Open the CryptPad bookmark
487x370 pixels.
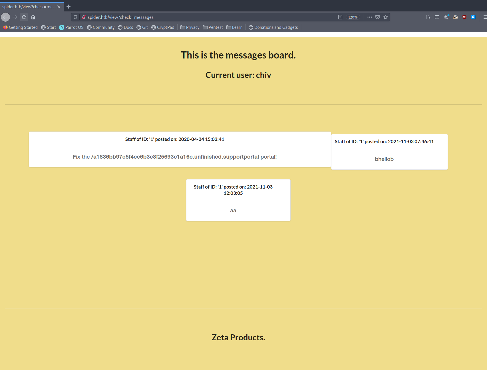(163, 27)
